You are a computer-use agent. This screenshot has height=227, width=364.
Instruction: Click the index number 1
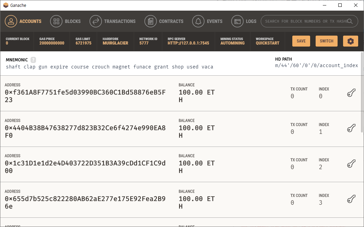click(x=320, y=132)
